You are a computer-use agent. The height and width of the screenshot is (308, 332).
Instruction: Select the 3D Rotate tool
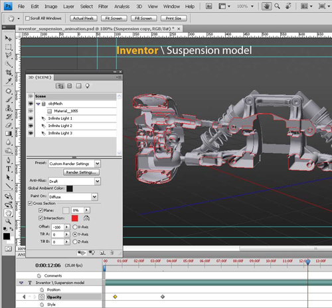9,196
